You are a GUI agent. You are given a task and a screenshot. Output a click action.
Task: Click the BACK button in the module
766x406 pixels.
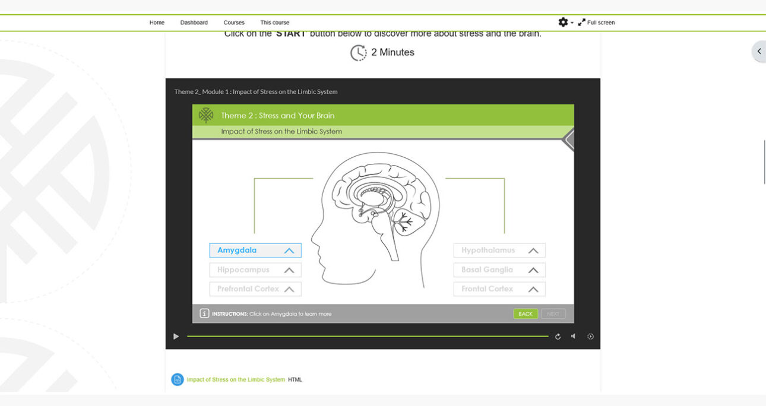[526, 313]
